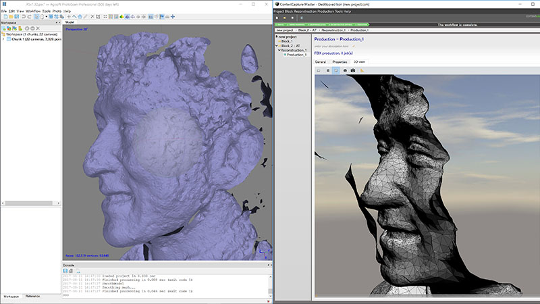
Task: Open the Tools menu in PhotoScan
Action: (x=46, y=11)
